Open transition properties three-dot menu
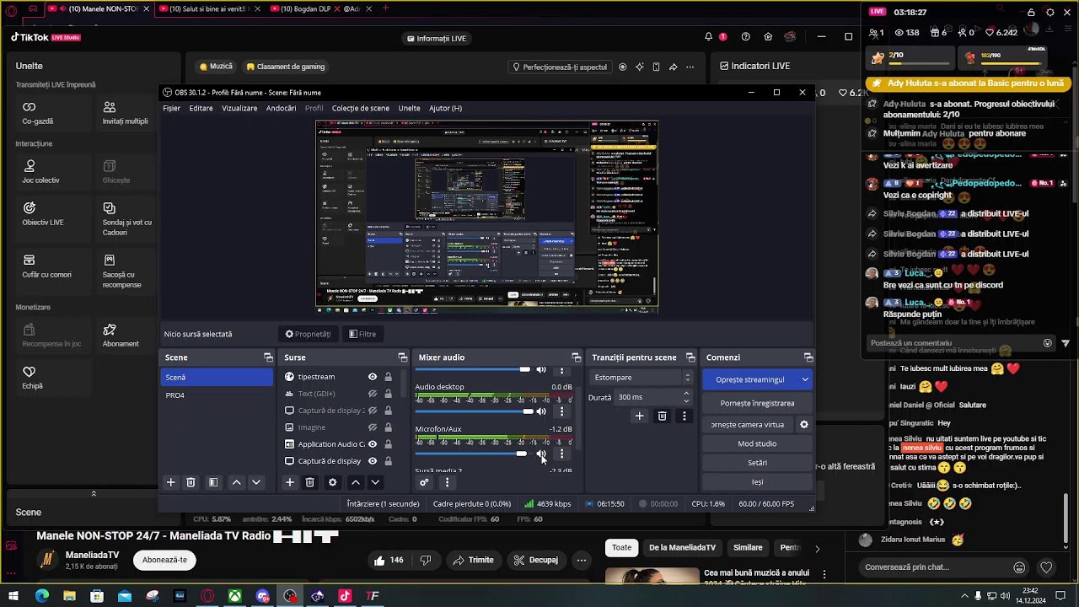1079x607 pixels. (684, 416)
